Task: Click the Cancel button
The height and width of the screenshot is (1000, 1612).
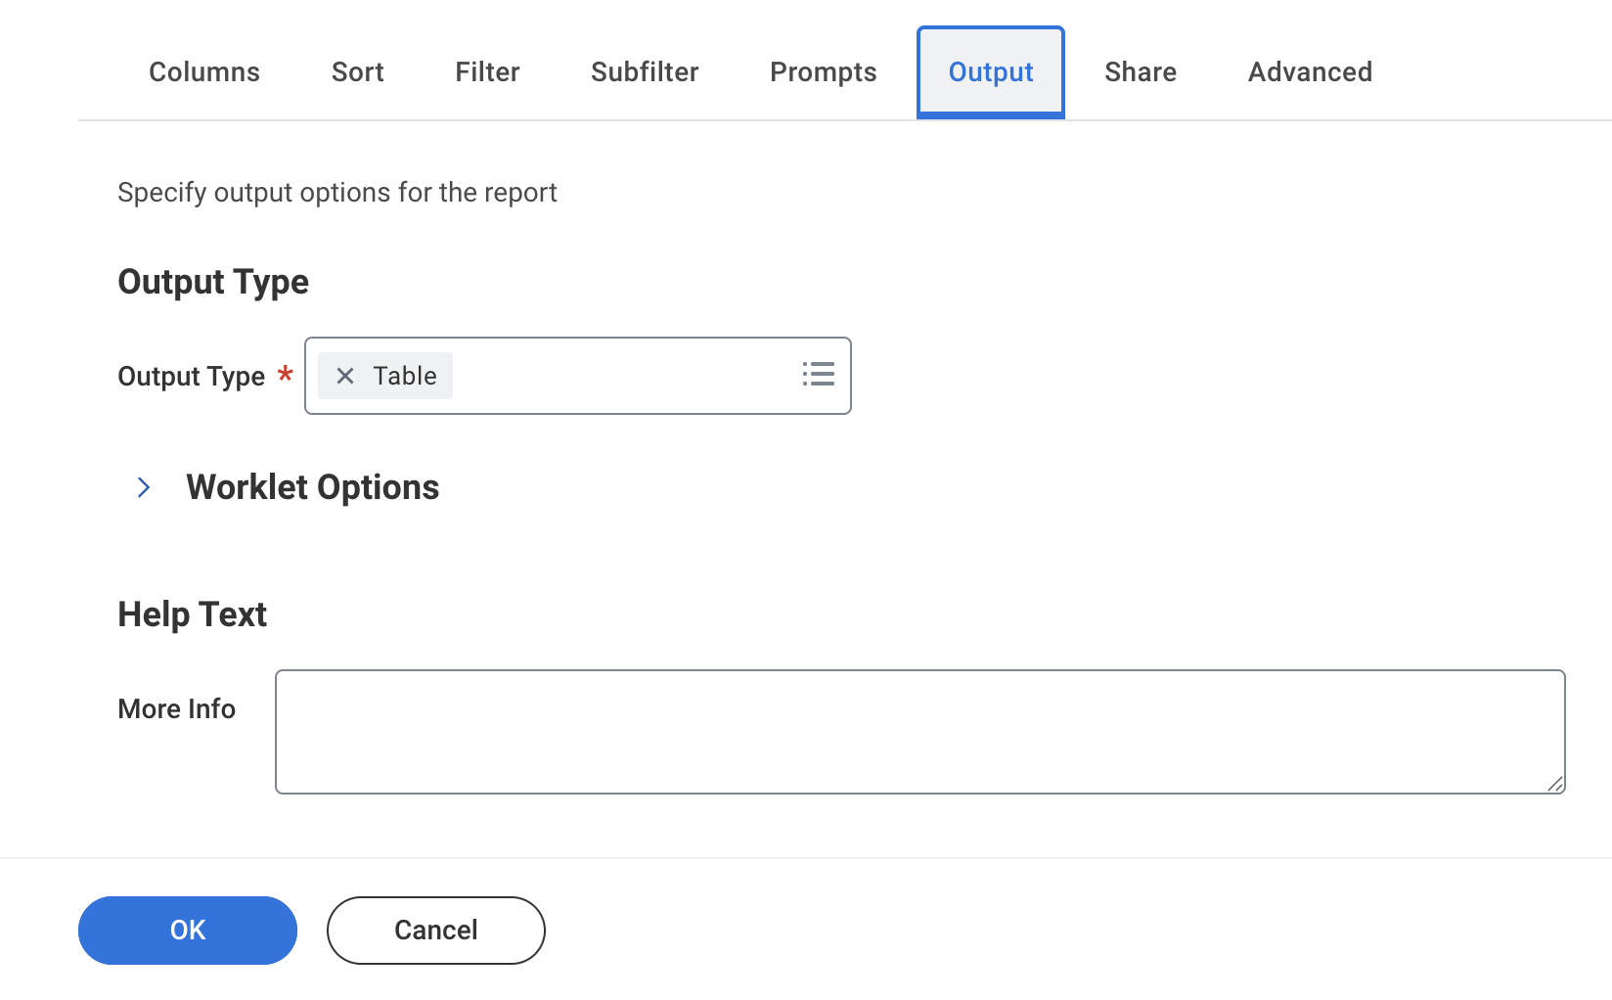Action: [435, 930]
